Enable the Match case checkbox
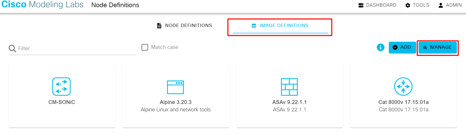 click(145, 47)
